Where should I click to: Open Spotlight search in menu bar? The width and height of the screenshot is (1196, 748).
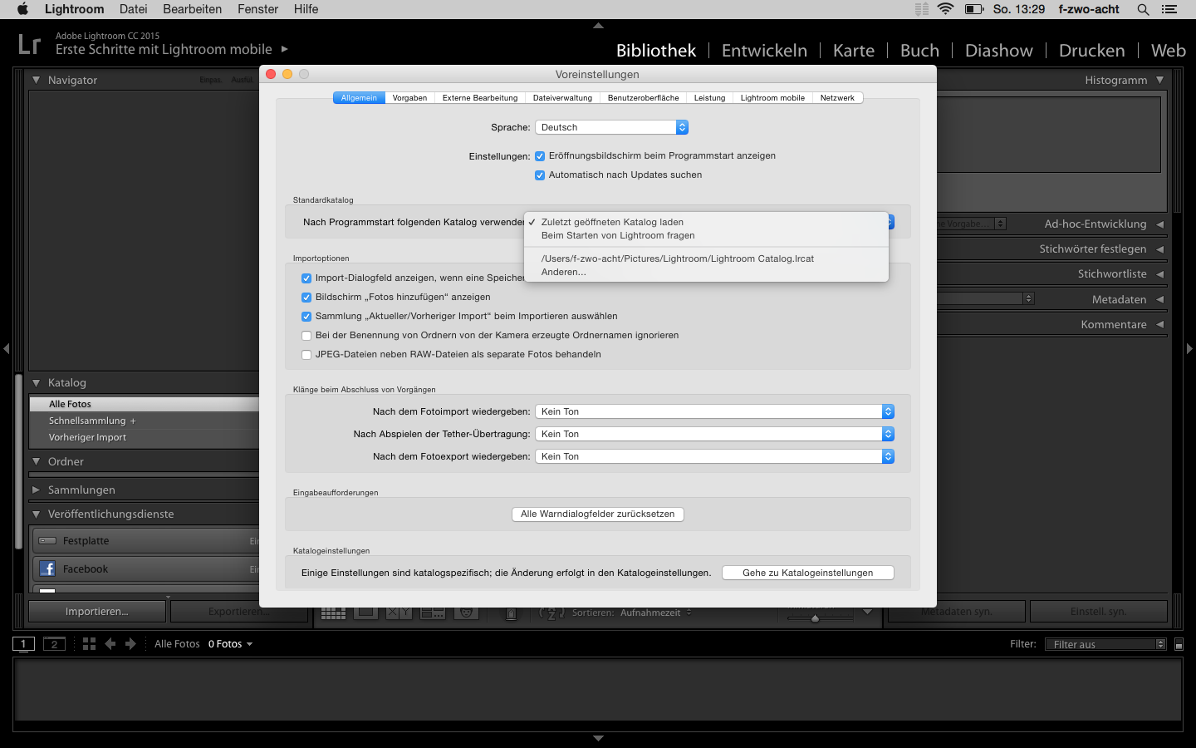coord(1143,9)
